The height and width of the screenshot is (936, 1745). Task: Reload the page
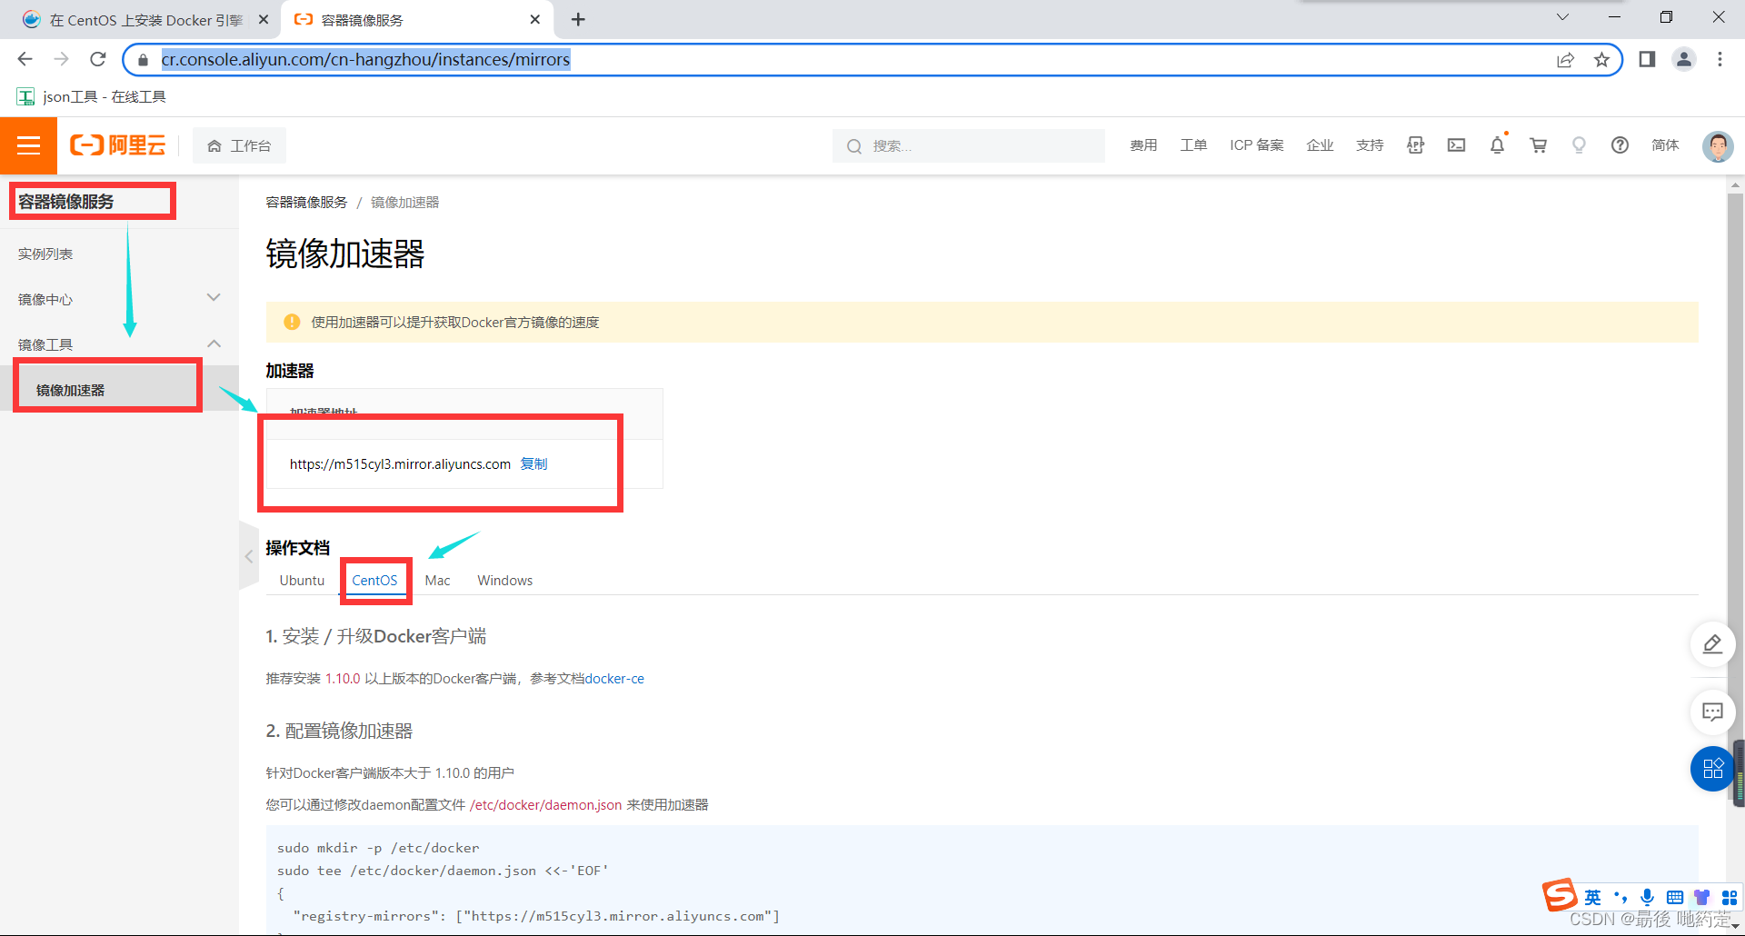pos(98,59)
